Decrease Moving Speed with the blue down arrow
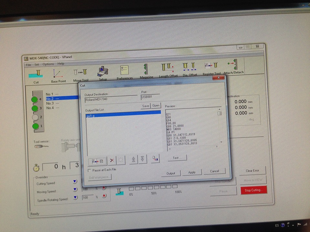This screenshot has height=232, width=310. (x=75, y=189)
